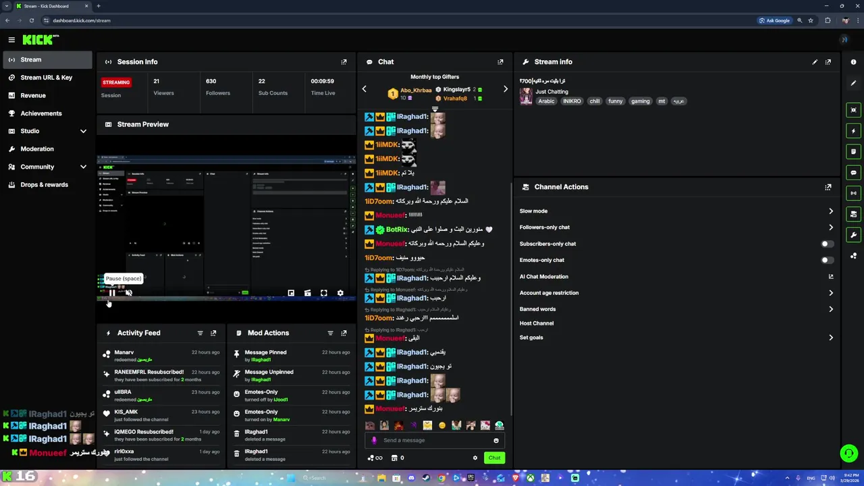
Task: Pop out the Channel Actions panel
Action: [828, 187]
